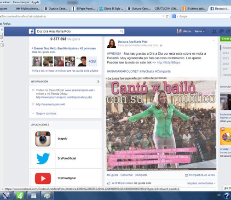Click the thumbs-up icon beside 2810 personas
This screenshot has width=231, height=200.
[109, 183]
